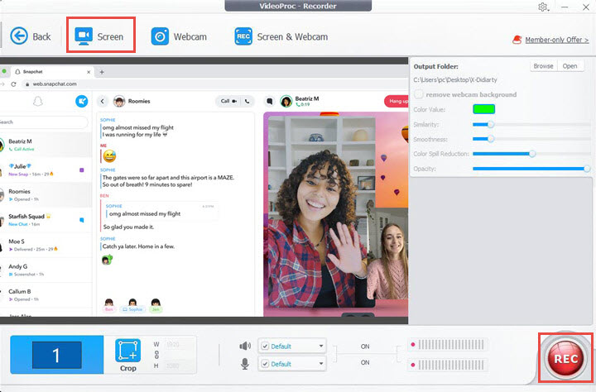Click the Snapchat browser tab in preview
The width and height of the screenshot is (596, 392).
point(51,71)
